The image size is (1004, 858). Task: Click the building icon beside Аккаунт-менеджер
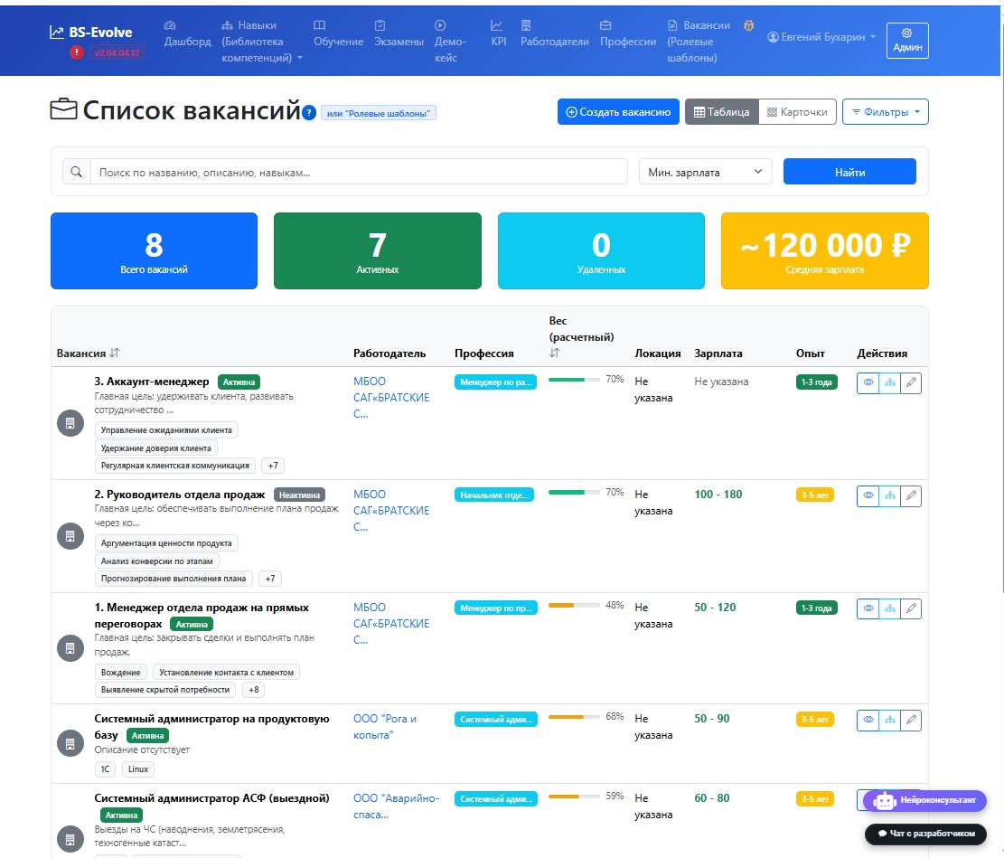coord(70,423)
